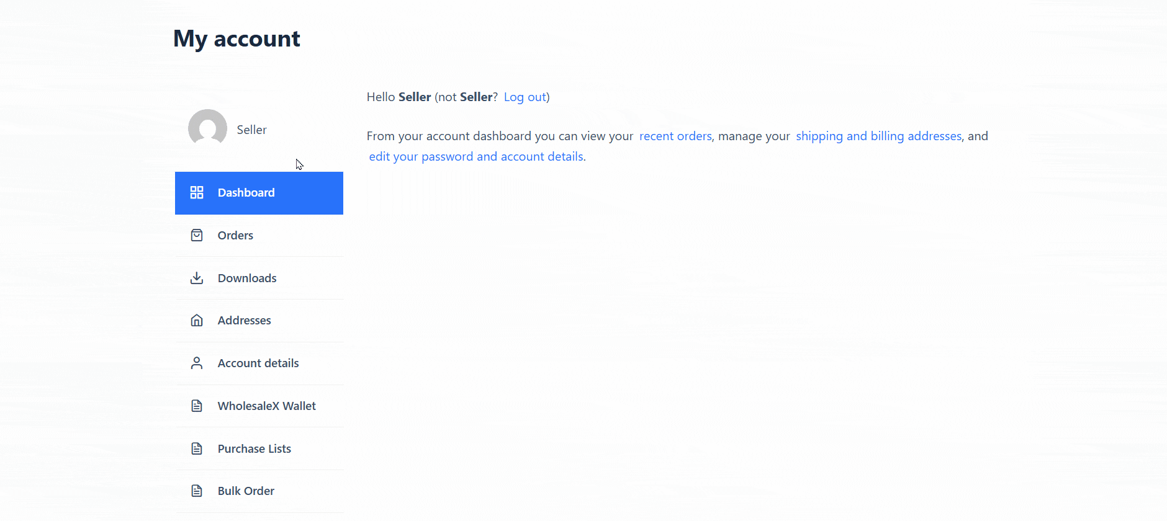Screen dimensions: 1167x521
Task: Click the Downloads arrow icon
Action: (x=197, y=278)
